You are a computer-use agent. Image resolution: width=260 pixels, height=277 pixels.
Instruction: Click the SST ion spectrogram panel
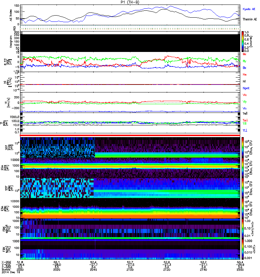tap(130, 148)
